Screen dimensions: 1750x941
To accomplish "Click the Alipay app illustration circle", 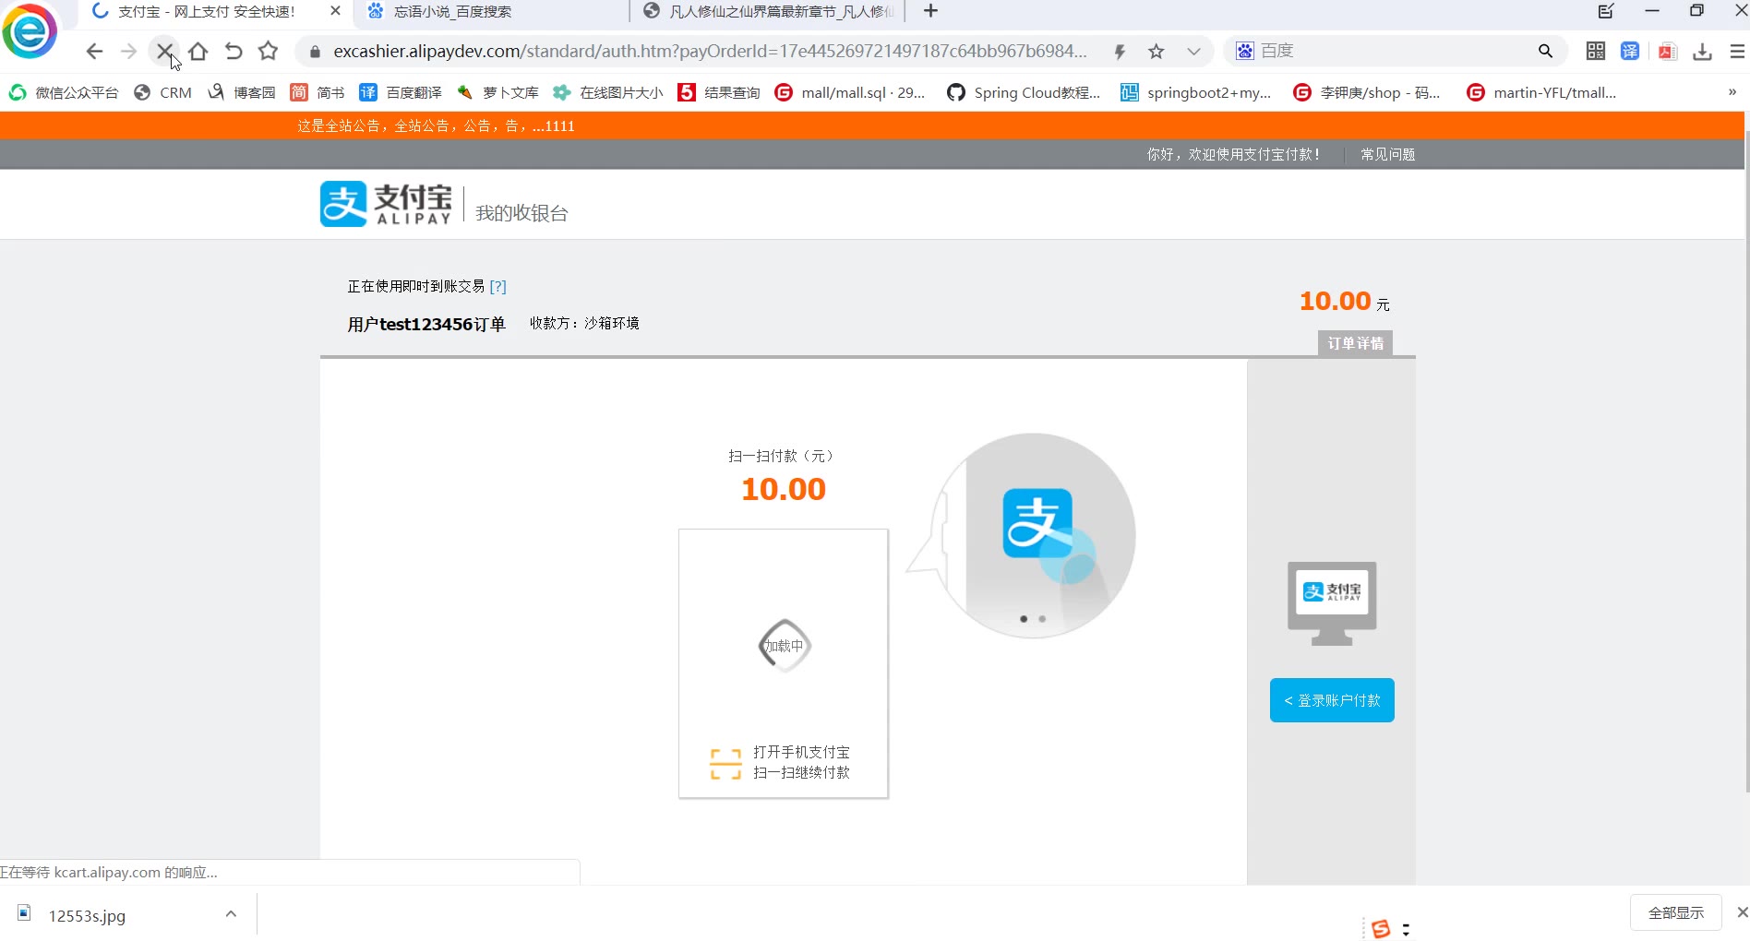I will [x=1034, y=535].
